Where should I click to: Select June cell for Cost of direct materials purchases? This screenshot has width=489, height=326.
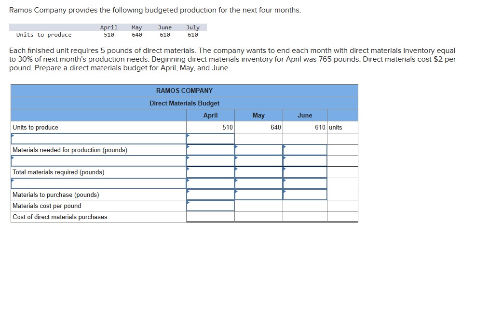[x=305, y=217]
